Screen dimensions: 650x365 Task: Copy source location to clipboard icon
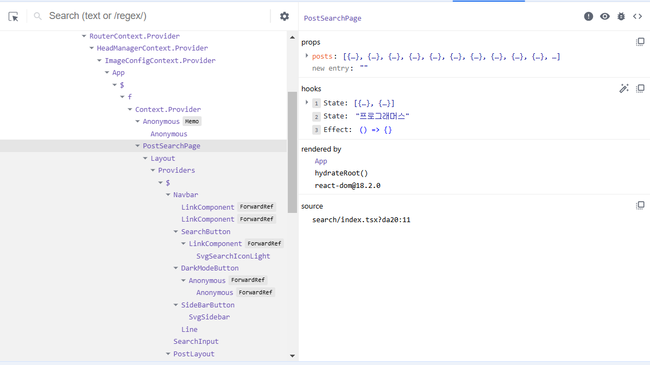coord(640,205)
